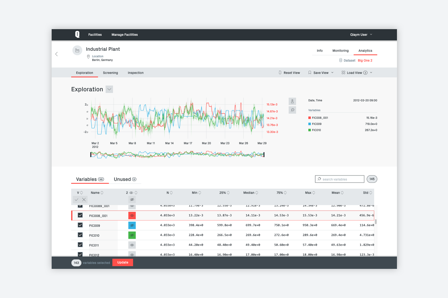
Task: Open the Monitoring tab
Action: tap(341, 51)
